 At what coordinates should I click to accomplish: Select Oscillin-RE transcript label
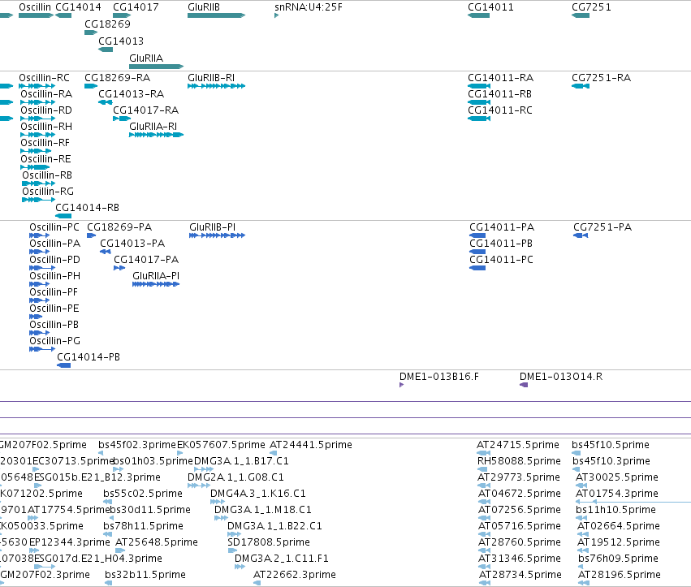pyautogui.click(x=45, y=158)
